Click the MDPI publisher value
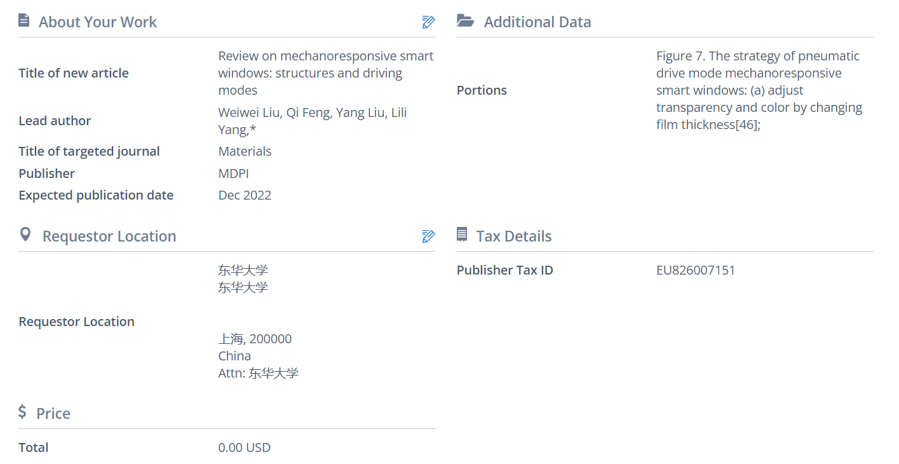 click(x=233, y=174)
